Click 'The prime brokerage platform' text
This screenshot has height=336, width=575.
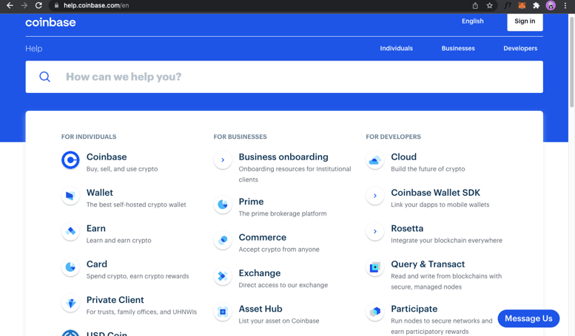pos(283,213)
